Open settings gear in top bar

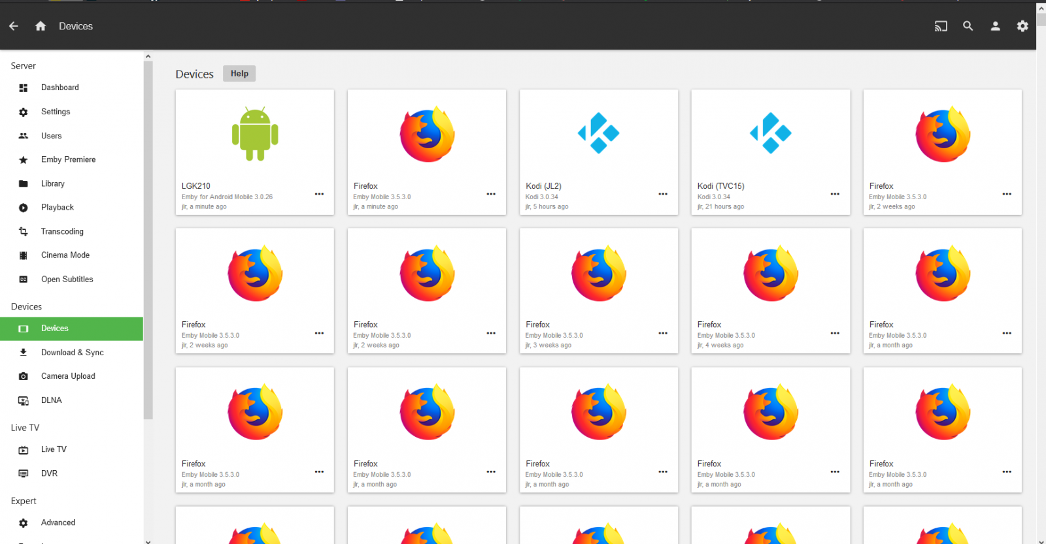[x=1022, y=26]
